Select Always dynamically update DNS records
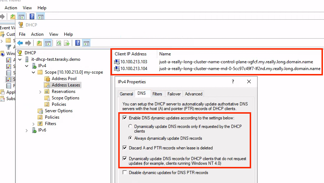Screen dimensions: 324x183 tap(131, 138)
